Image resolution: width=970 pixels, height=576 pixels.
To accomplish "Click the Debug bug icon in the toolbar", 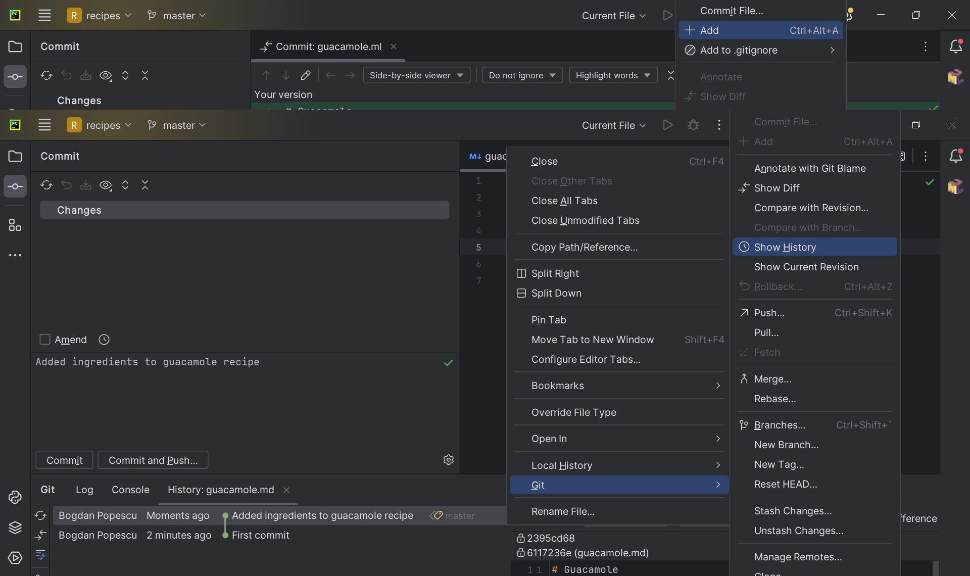I will pyautogui.click(x=693, y=125).
